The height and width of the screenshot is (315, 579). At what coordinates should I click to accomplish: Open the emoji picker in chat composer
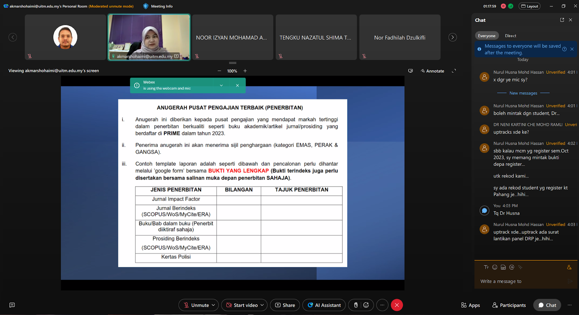[x=495, y=267]
